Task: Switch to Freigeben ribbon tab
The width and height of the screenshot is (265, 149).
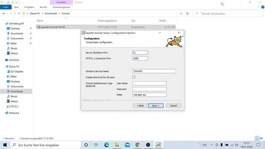Action: [29, 7]
